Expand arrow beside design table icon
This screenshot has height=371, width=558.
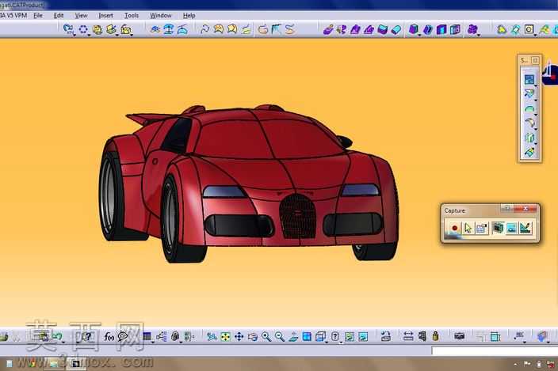[x=153, y=343]
